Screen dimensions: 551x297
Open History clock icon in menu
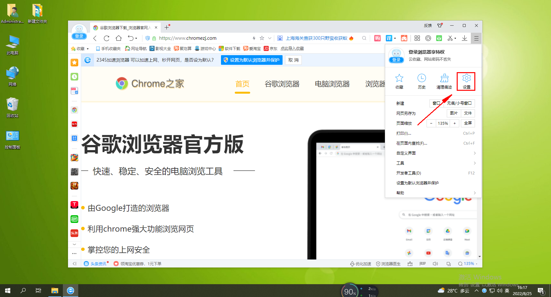coord(422,81)
